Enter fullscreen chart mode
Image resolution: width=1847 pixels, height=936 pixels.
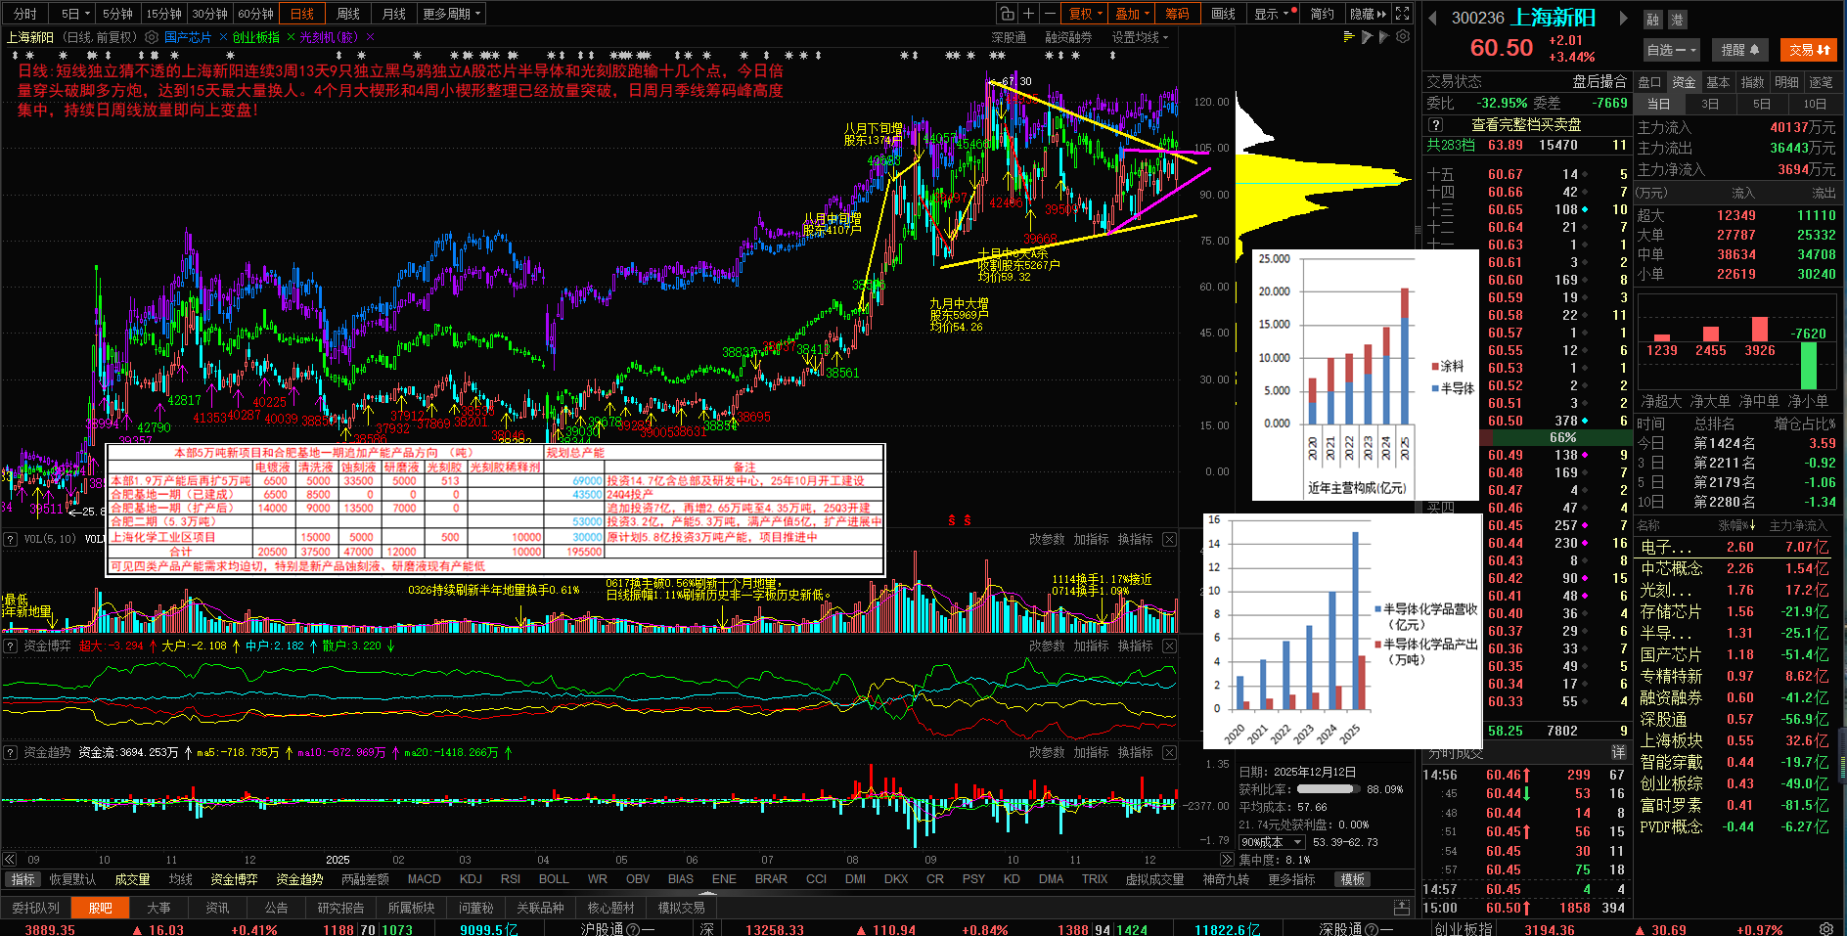pyautogui.click(x=1402, y=14)
